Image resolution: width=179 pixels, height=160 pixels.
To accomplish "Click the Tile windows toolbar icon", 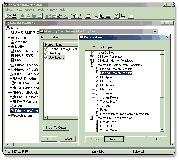I will pos(108,16).
